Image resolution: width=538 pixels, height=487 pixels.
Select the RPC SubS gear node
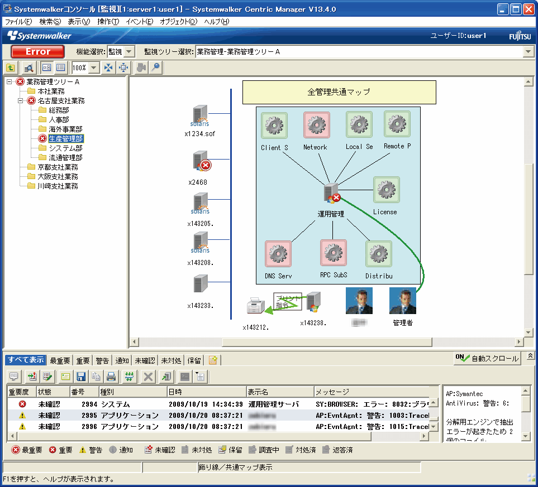pos(334,253)
